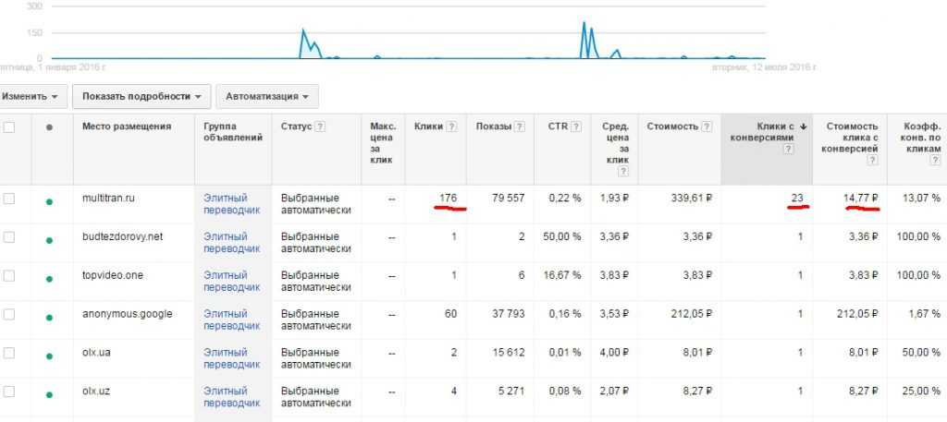Click the budtezdorovy.net placement cell
The height and width of the screenshot is (422, 947).
(x=122, y=236)
